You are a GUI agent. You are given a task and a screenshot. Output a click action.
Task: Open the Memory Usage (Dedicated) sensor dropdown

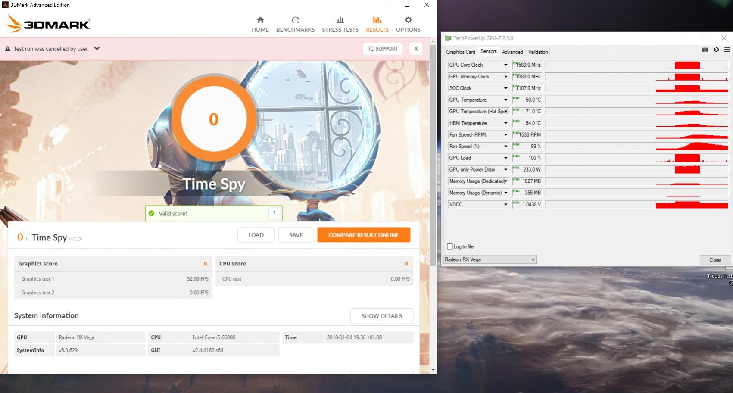click(x=505, y=181)
